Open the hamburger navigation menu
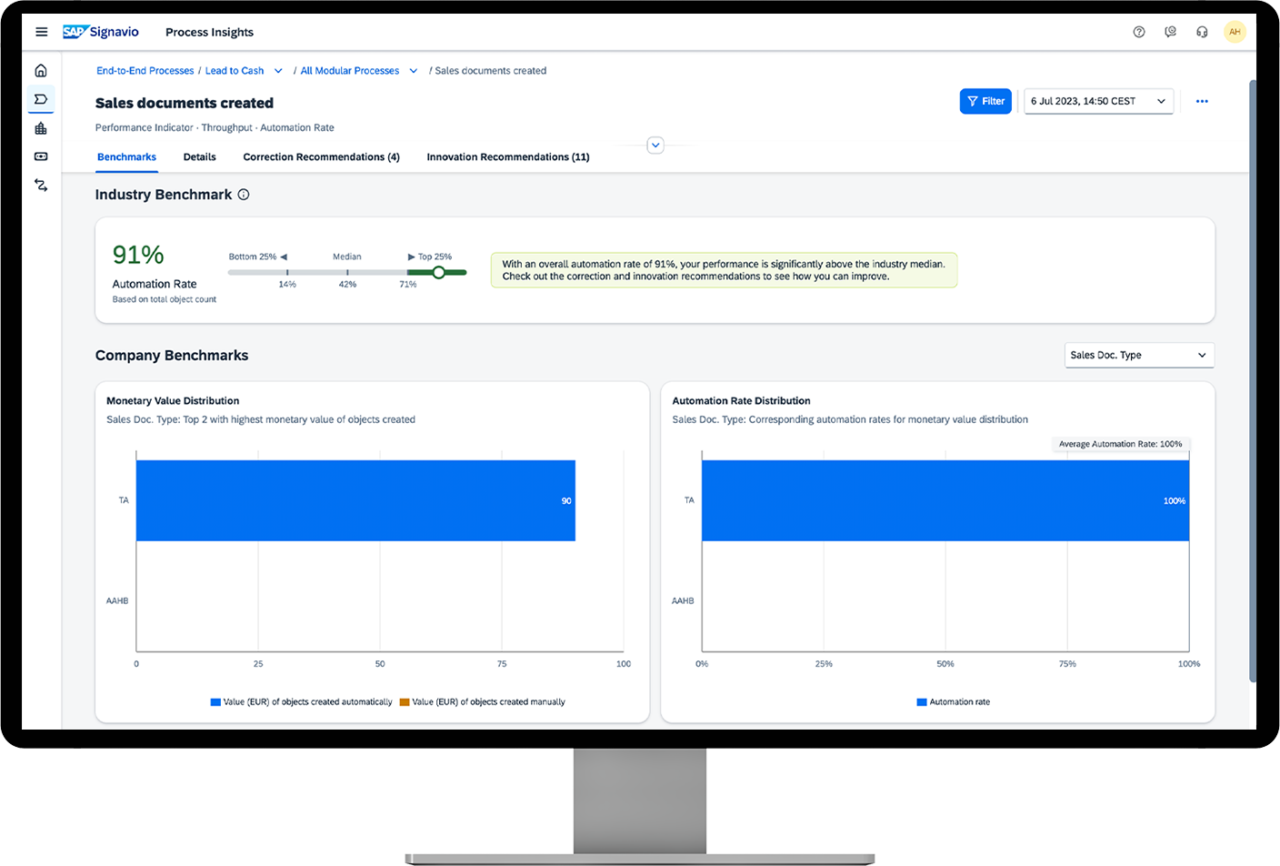1280x866 pixels. (x=41, y=31)
